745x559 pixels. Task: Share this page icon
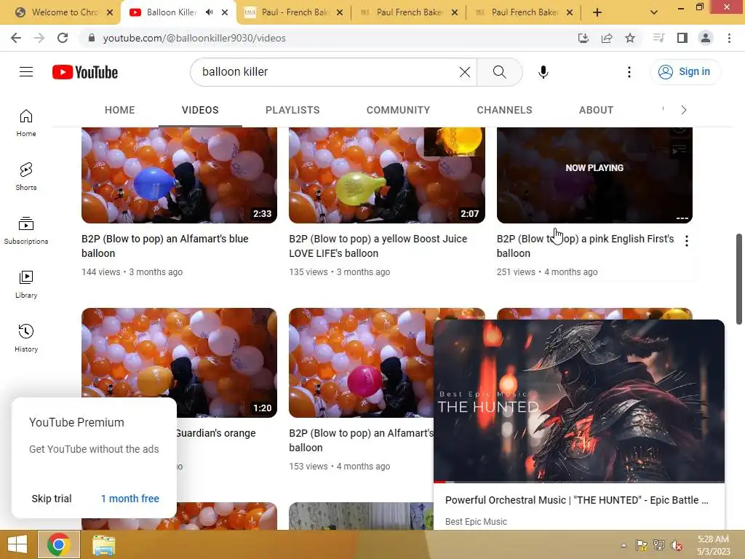click(607, 38)
